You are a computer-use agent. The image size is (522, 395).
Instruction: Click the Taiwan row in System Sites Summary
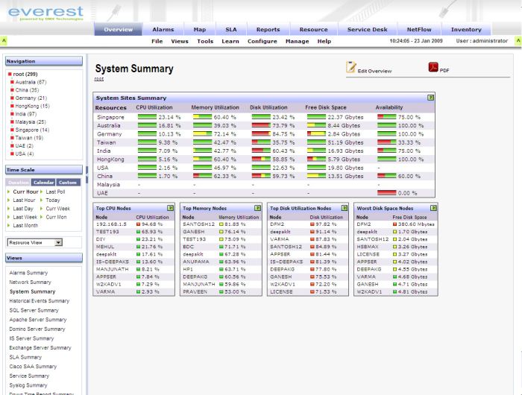pyautogui.click(x=264, y=142)
